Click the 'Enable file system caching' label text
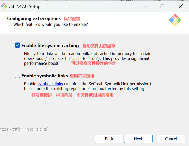The height and width of the screenshot is (146, 189). [x=50, y=46]
